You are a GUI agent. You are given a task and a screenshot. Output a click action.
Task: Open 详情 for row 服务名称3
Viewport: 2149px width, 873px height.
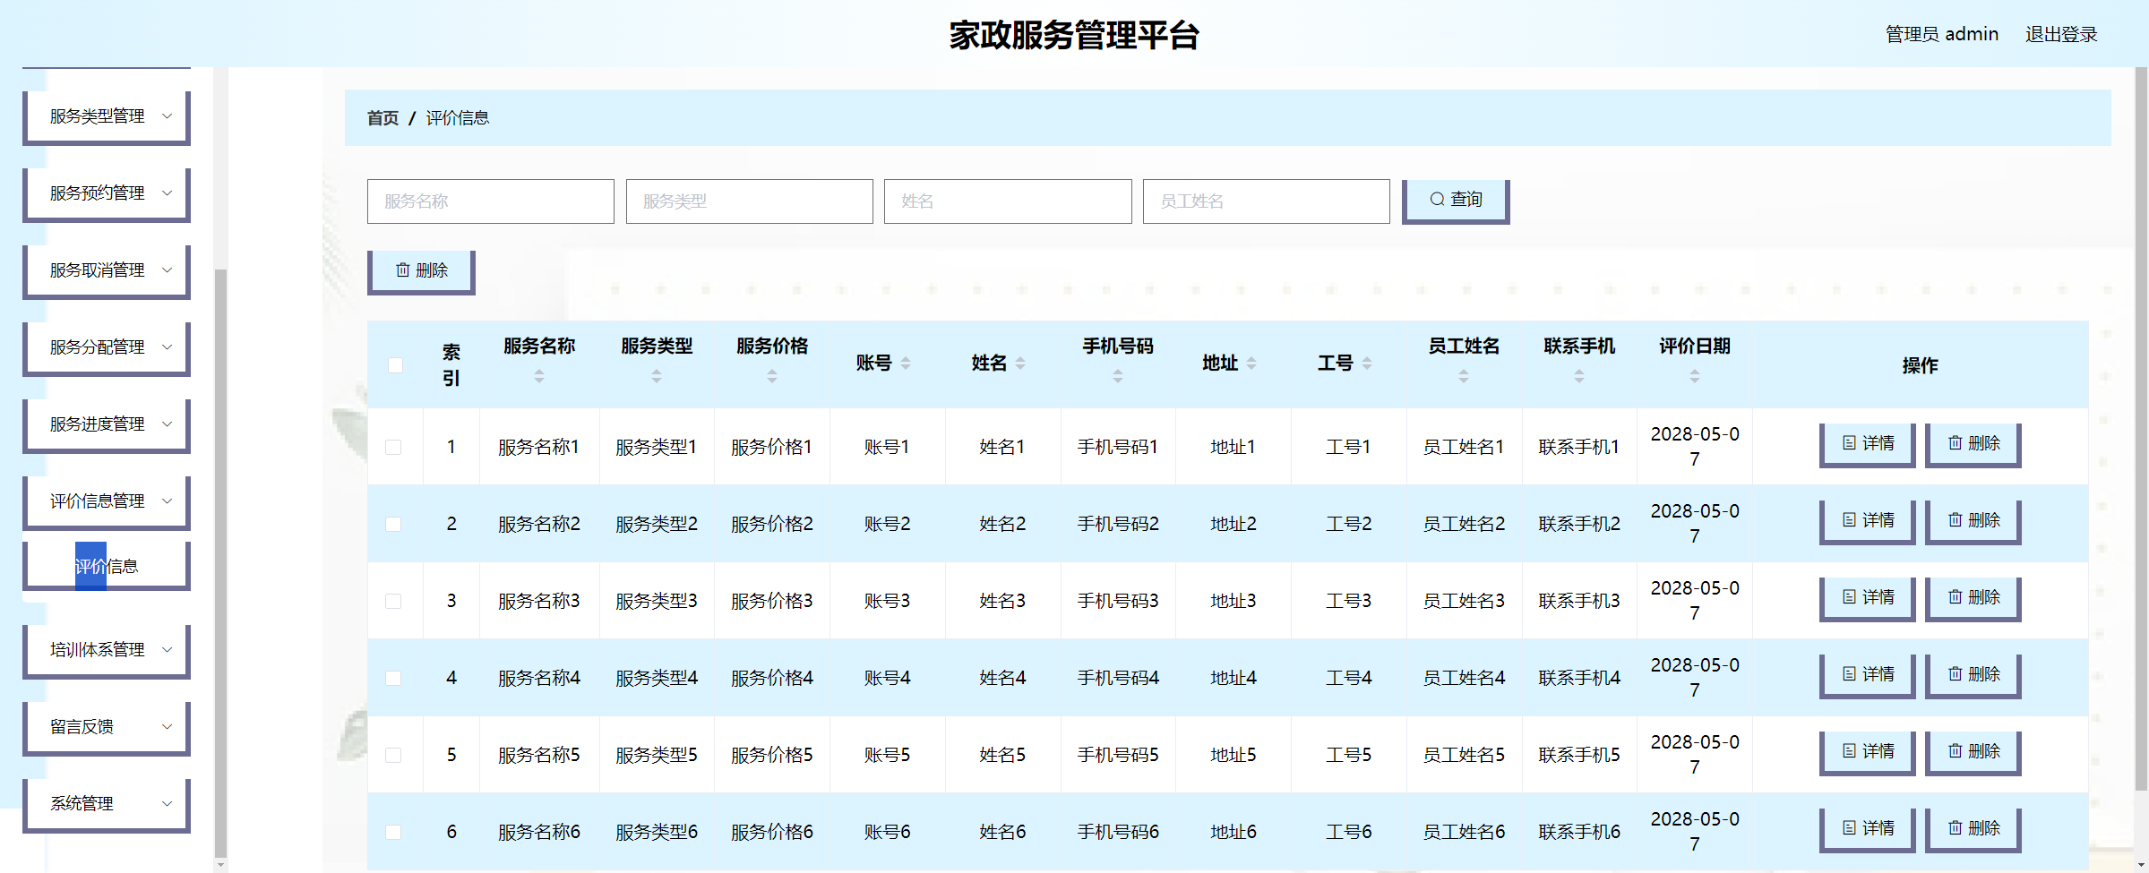click(x=1868, y=598)
